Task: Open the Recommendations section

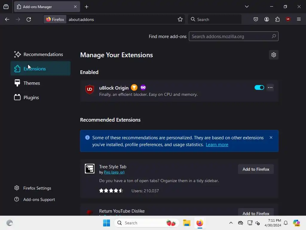Action: click(40, 55)
